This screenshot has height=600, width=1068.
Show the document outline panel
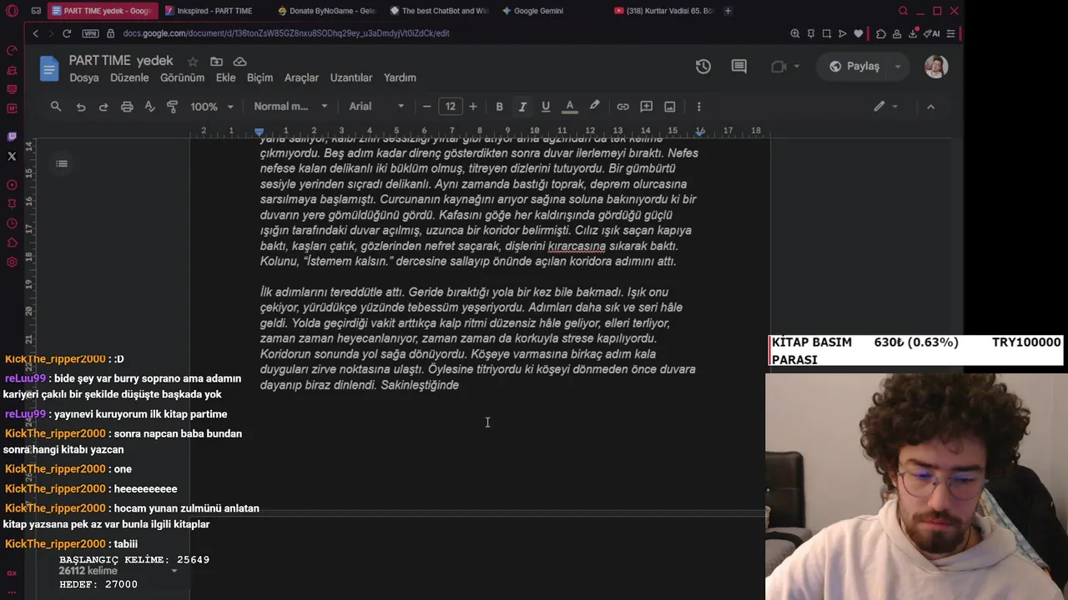pos(62,163)
